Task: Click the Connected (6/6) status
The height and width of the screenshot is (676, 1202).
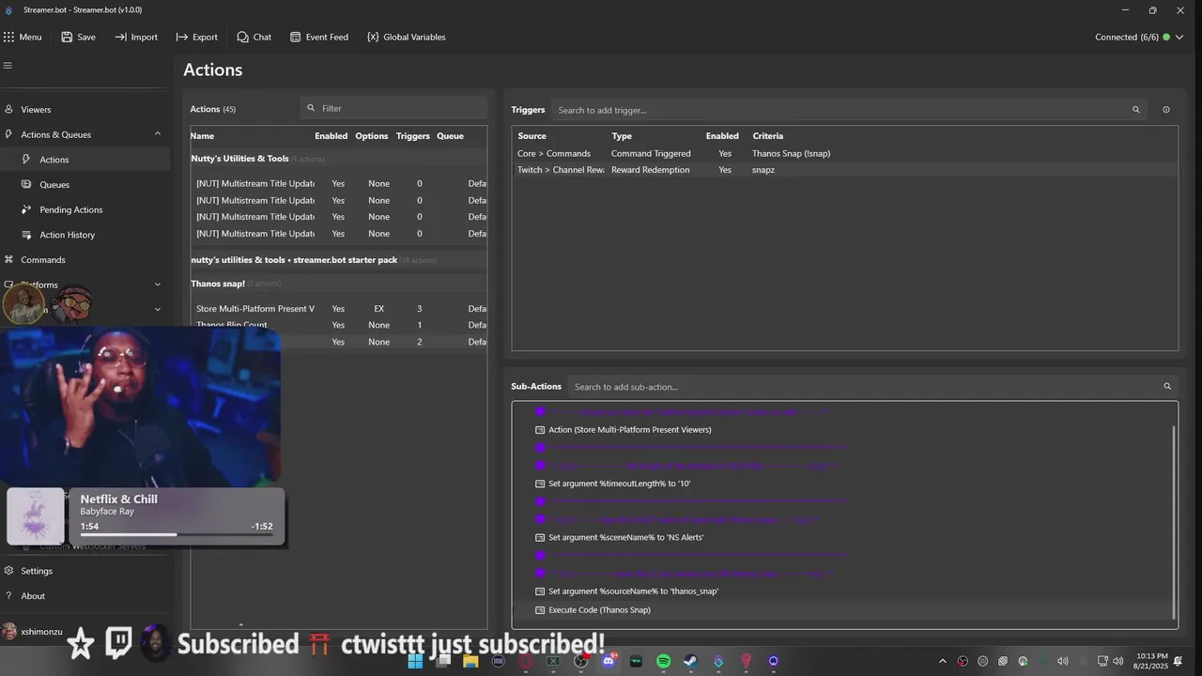Action: pyautogui.click(x=1127, y=38)
